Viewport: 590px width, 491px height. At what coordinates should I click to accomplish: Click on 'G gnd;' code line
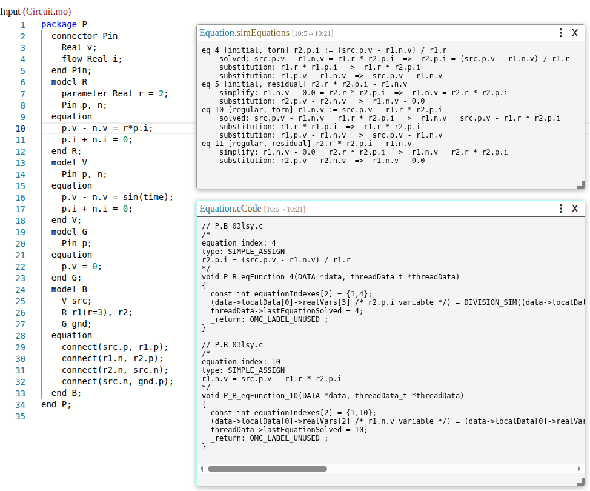click(76, 324)
